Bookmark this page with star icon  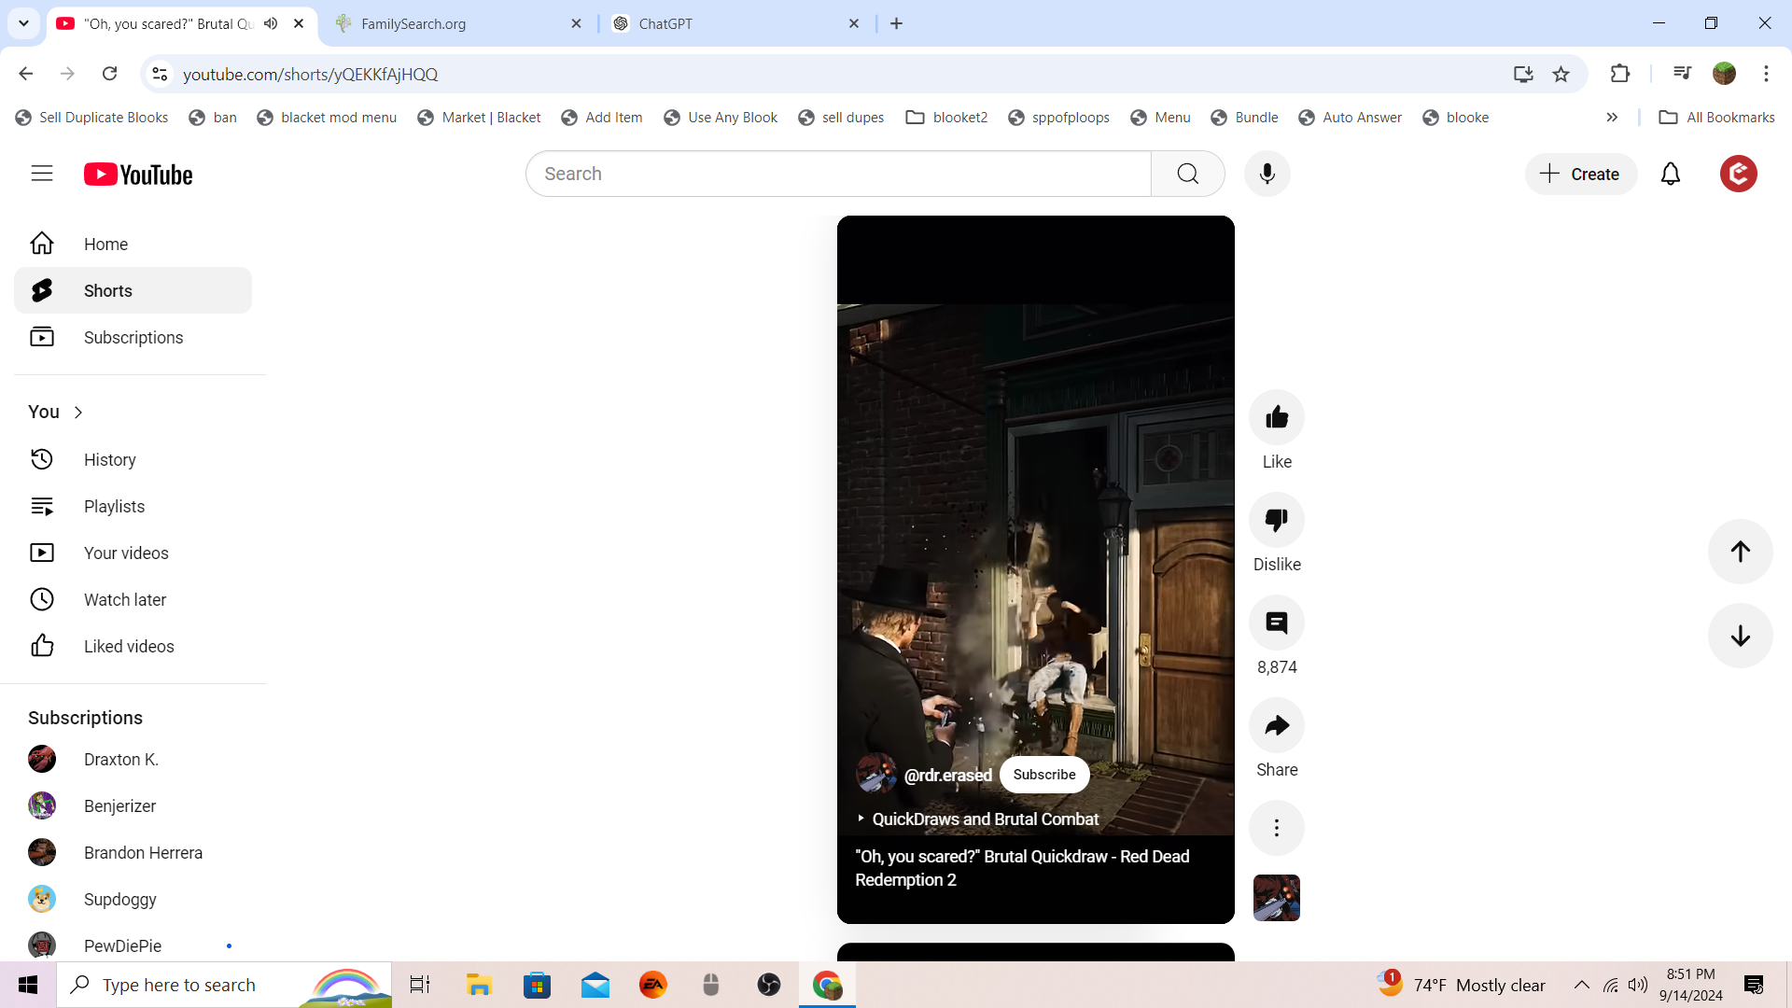[x=1561, y=74]
